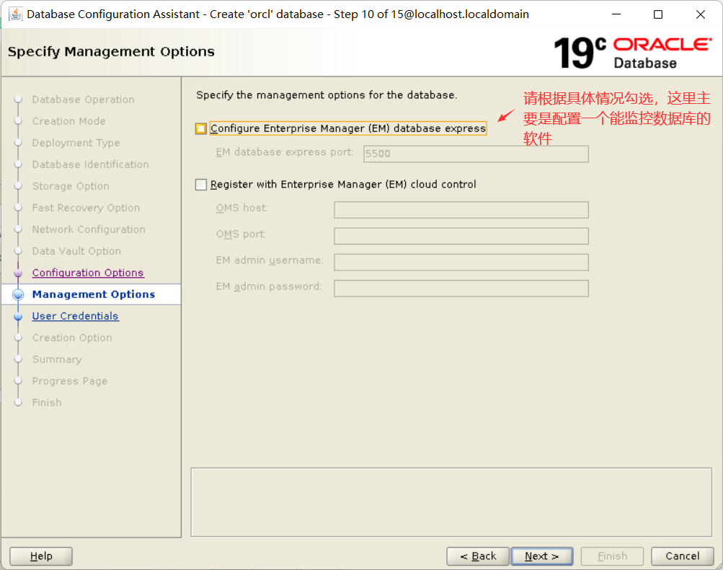This screenshot has width=723, height=570.
Task: Click the Management Options step bullet icon
Action: click(x=19, y=294)
